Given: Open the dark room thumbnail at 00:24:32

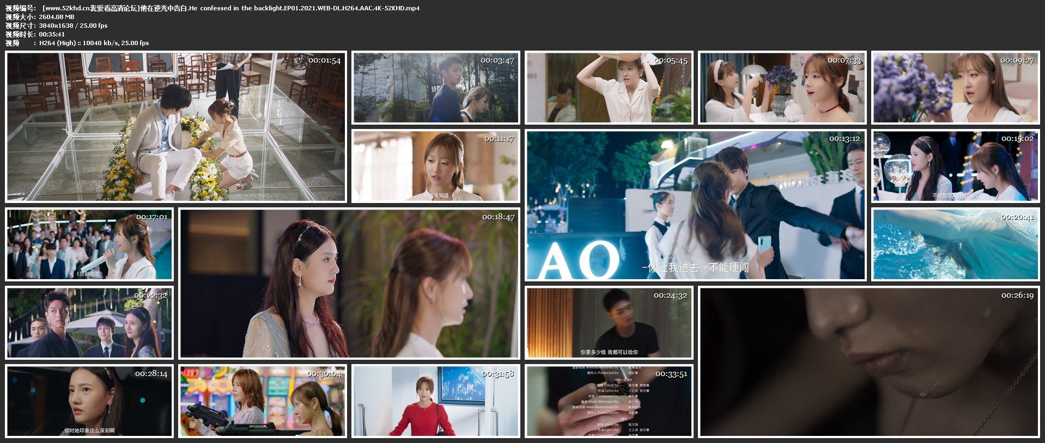Looking at the screenshot, I should point(609,323).
